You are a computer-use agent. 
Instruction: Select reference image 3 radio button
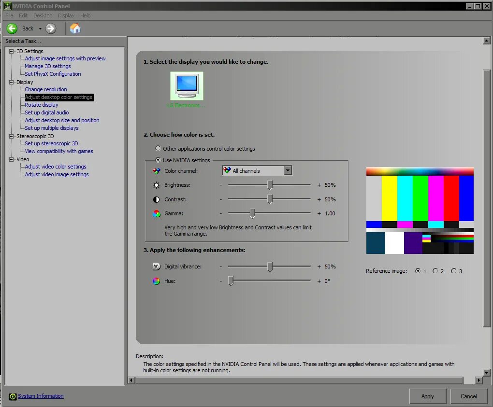(453, 271)
